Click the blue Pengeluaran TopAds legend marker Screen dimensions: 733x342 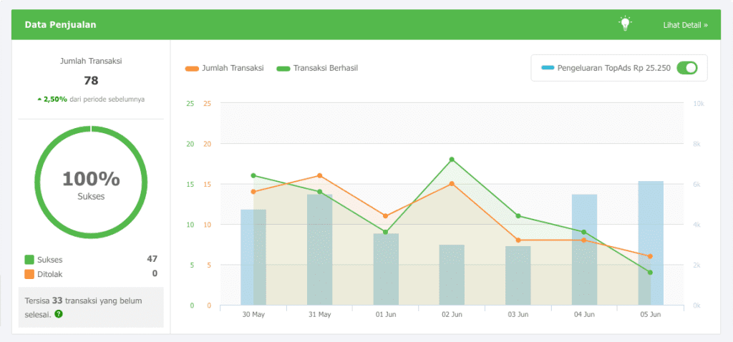coord(548,68)
